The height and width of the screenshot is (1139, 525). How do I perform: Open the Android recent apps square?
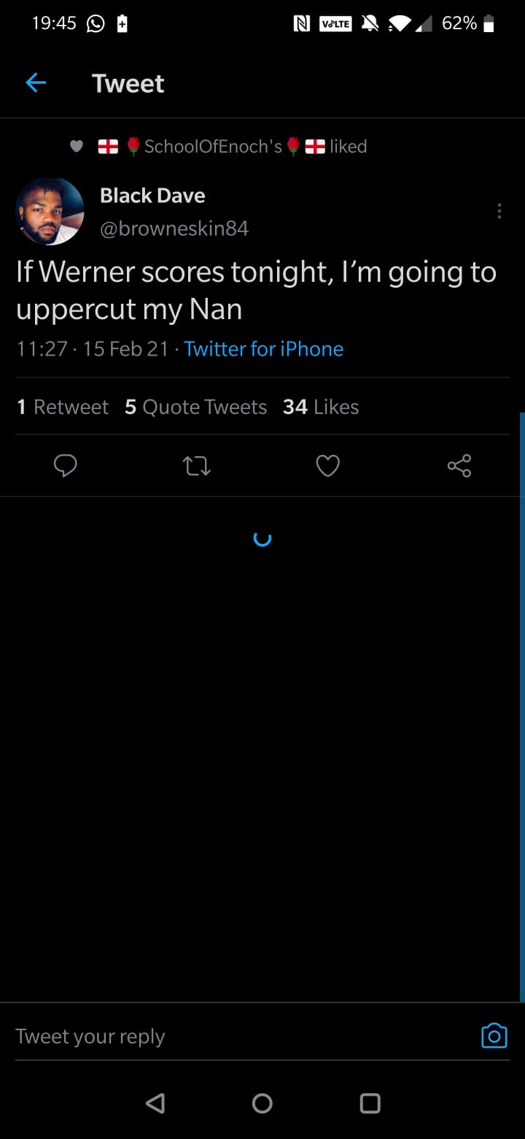(370, 1102)
